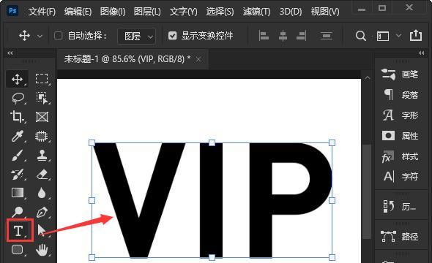Open the 路径 panel
Image resolution: width=432 pixels, height=263 pixels.
pyautogui.click(x=401, y=237)
